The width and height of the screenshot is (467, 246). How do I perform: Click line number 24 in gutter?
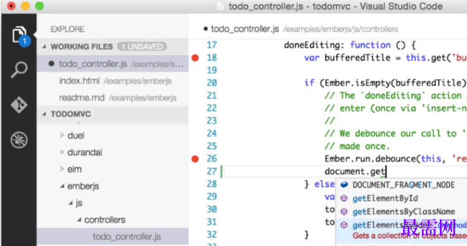212,133
